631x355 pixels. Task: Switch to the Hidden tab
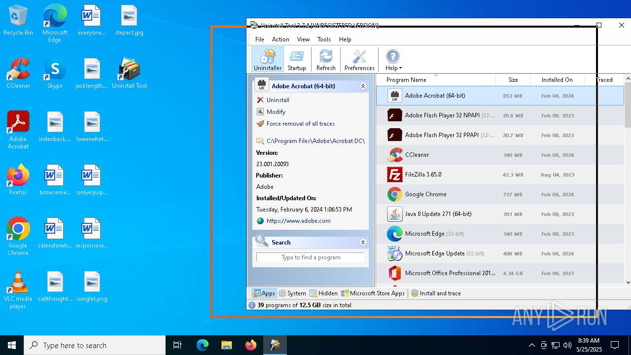pos(323,293)
